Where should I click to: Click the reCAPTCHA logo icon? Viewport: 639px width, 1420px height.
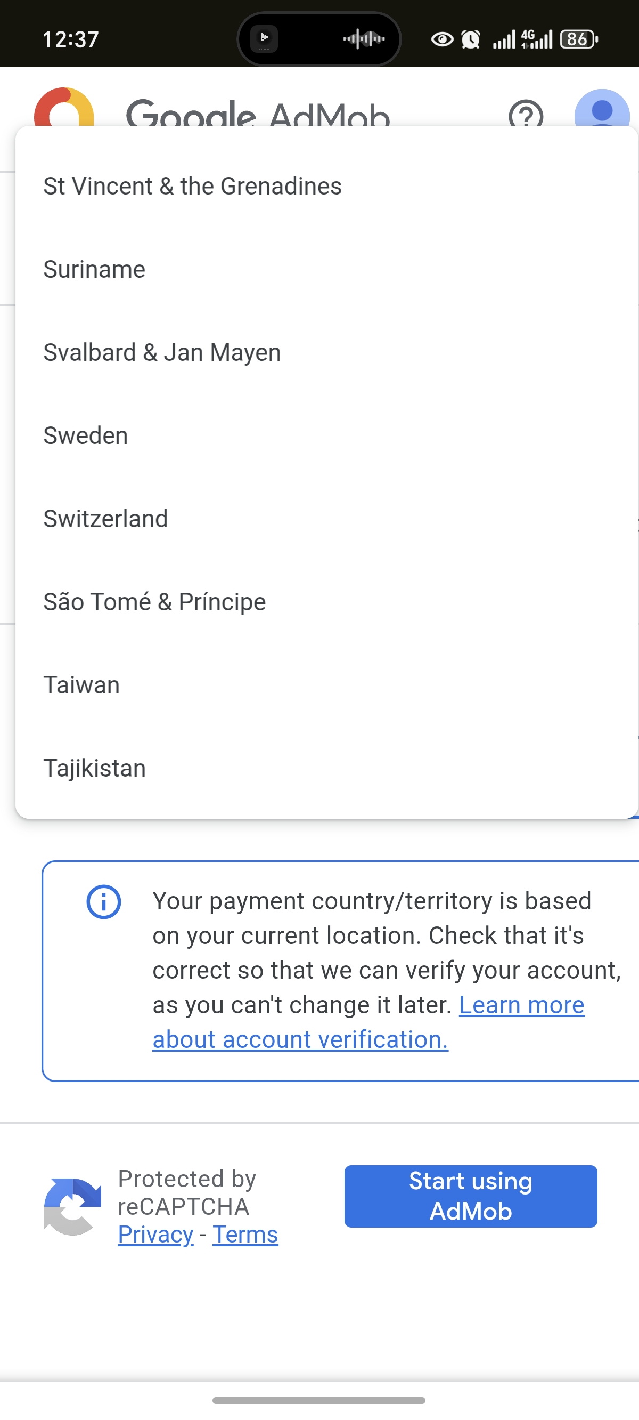pos(73,1206)
